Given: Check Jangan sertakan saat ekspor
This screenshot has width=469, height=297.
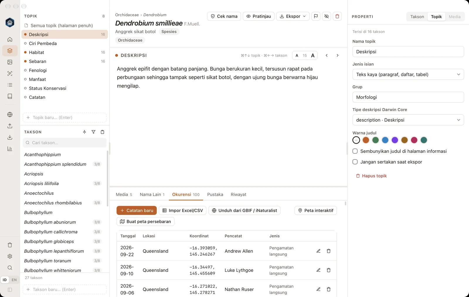Looking at the screenshot, I should [x=355, y=162].
